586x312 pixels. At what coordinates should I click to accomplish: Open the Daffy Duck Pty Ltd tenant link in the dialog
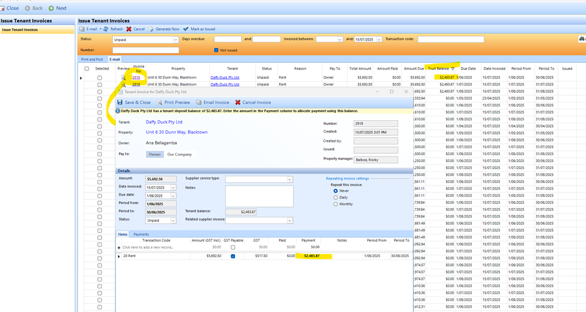pyautogui.click(x=164, y=122)
